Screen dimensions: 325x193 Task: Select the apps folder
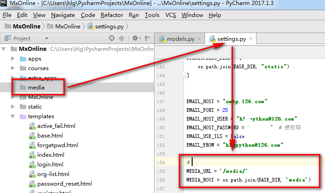click(34, 59)
